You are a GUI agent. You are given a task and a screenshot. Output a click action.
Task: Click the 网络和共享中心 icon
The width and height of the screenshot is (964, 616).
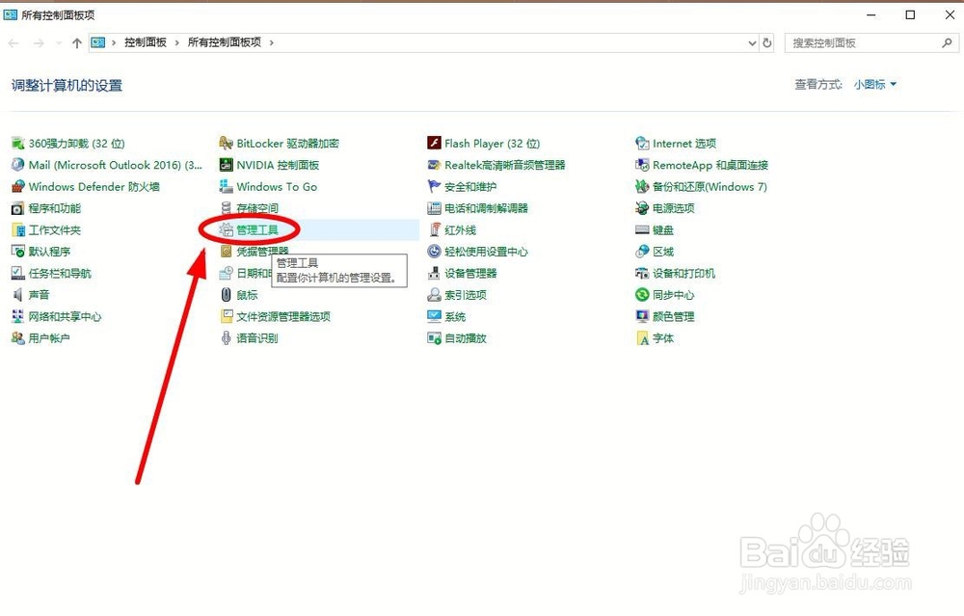17,316
